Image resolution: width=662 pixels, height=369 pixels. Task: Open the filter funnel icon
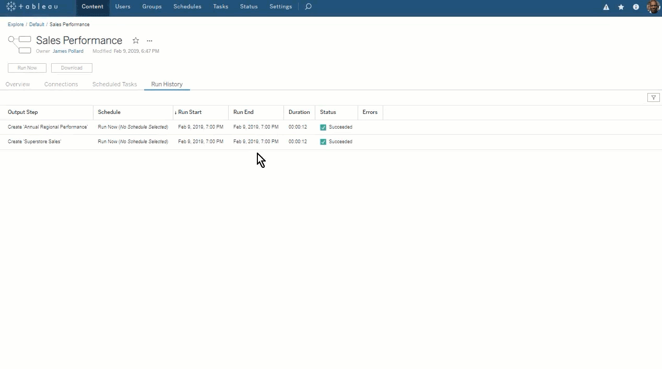pyautogui.click(x=653, y=98)
